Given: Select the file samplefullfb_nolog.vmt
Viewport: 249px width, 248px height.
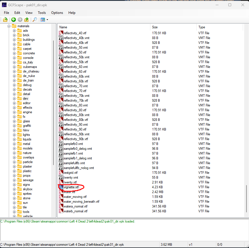Looking at the screenshot, I should pyautogui.click(x=79, y=168).
